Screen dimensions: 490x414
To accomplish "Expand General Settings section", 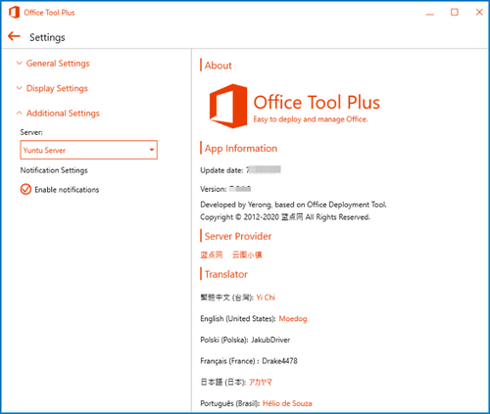I will point(58,64).
